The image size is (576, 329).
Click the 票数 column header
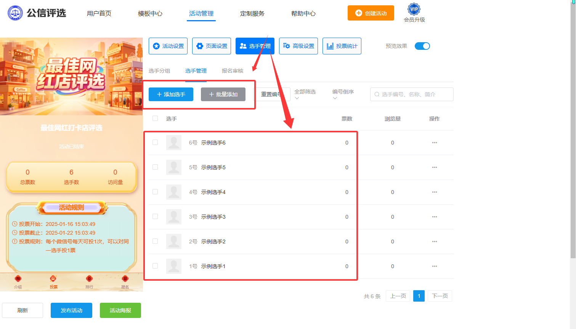pyautogui.click(x=347, y=119)
